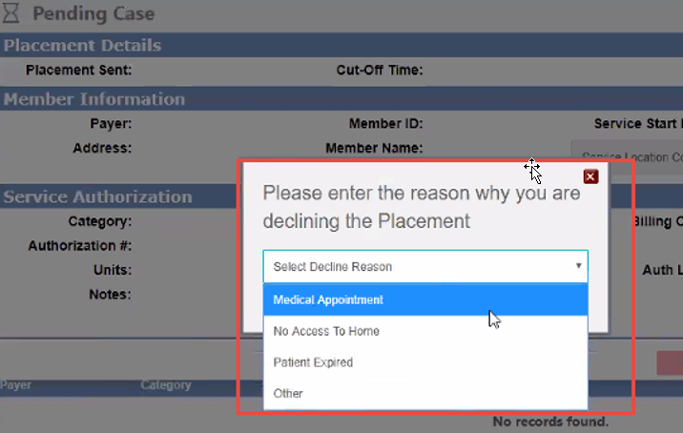
Task: Choose Medical Appointment as decline reason
Action: pos(425,299)
